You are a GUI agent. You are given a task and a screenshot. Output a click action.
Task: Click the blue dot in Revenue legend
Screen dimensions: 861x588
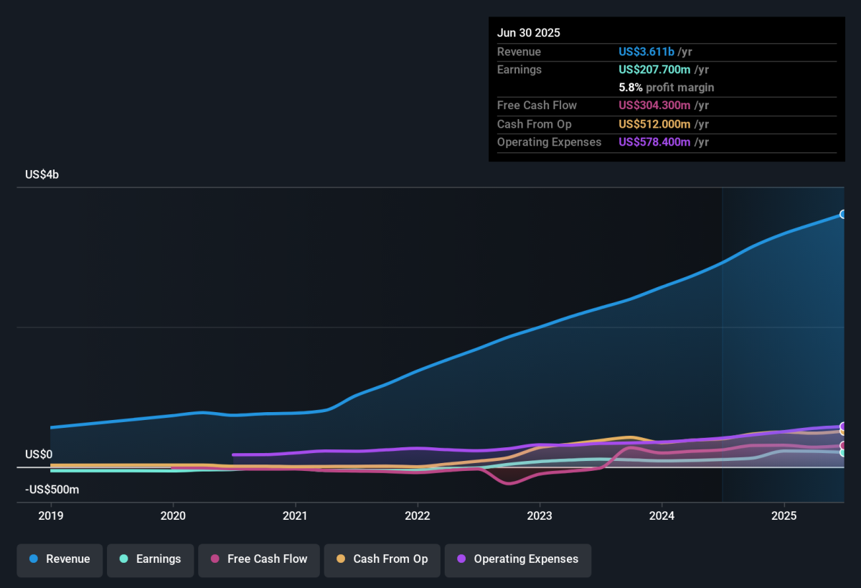click(34, 559)
